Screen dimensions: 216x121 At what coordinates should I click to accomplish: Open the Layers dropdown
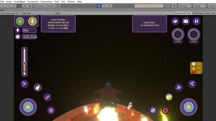199,6
